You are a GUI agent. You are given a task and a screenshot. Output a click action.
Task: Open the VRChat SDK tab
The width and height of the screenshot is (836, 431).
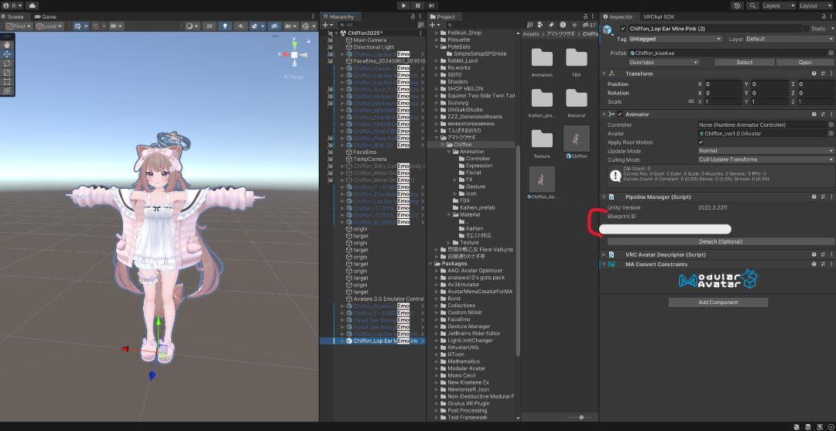point(659,17)
